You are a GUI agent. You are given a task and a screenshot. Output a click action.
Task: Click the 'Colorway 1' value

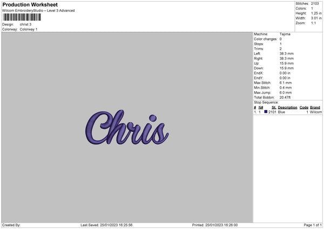(x=29, y=29)
